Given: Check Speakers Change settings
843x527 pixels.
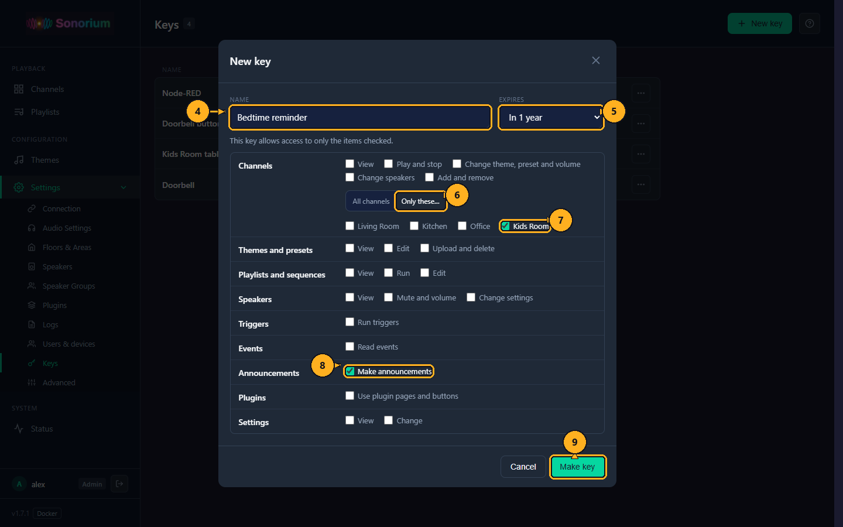Looking at the screenshot, I should (x=471, y=297).
